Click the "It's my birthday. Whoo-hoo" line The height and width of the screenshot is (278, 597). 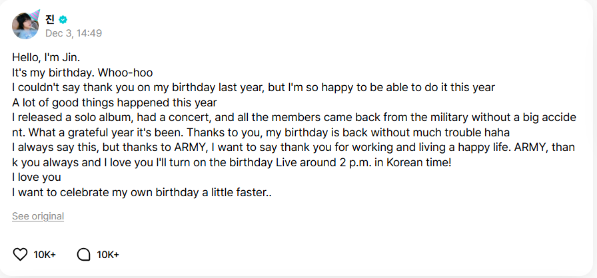point(83,72)
